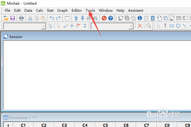Screen dimensions: 191x127
Task: Select column header C4
Action: (x=85, y=125)
